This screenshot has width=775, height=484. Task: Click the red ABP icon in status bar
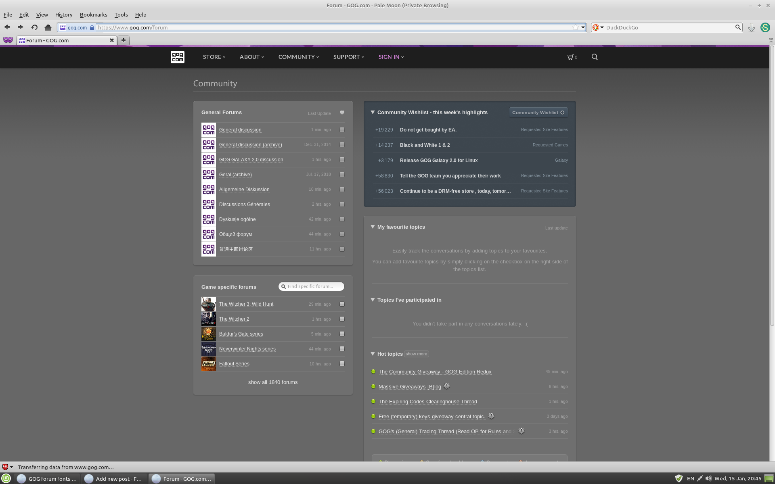5,467
